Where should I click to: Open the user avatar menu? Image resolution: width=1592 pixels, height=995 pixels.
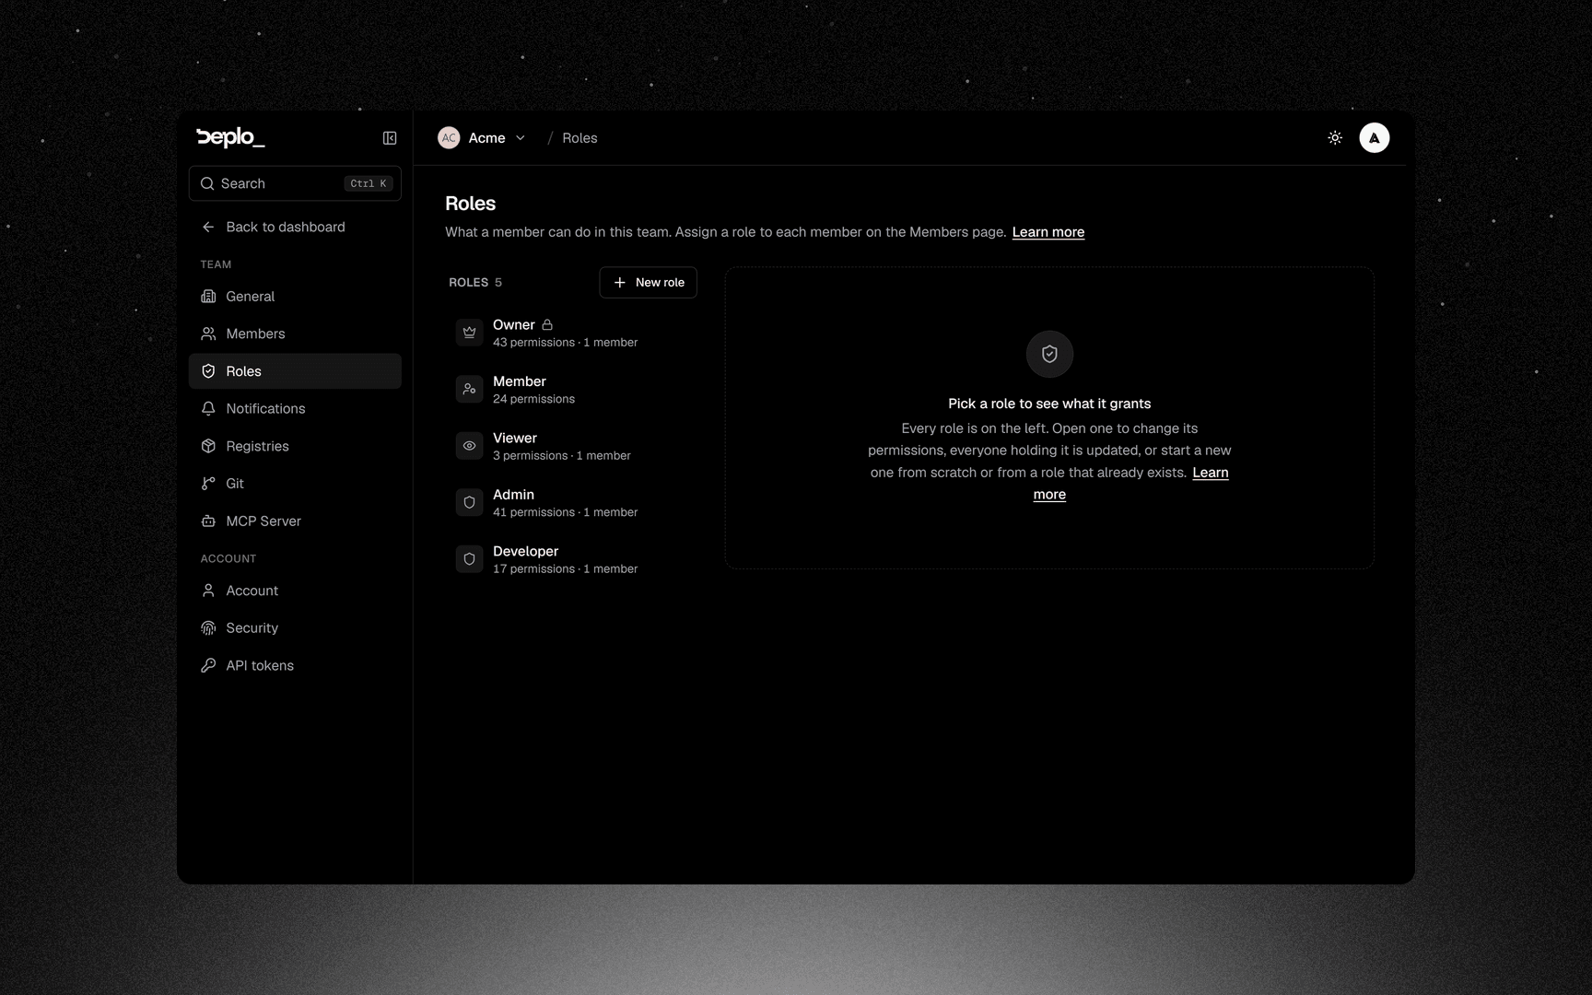coord(1375,138)
